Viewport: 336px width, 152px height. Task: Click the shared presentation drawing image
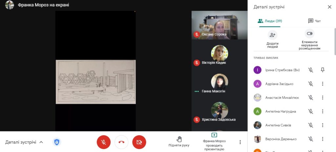click(96, 82)
